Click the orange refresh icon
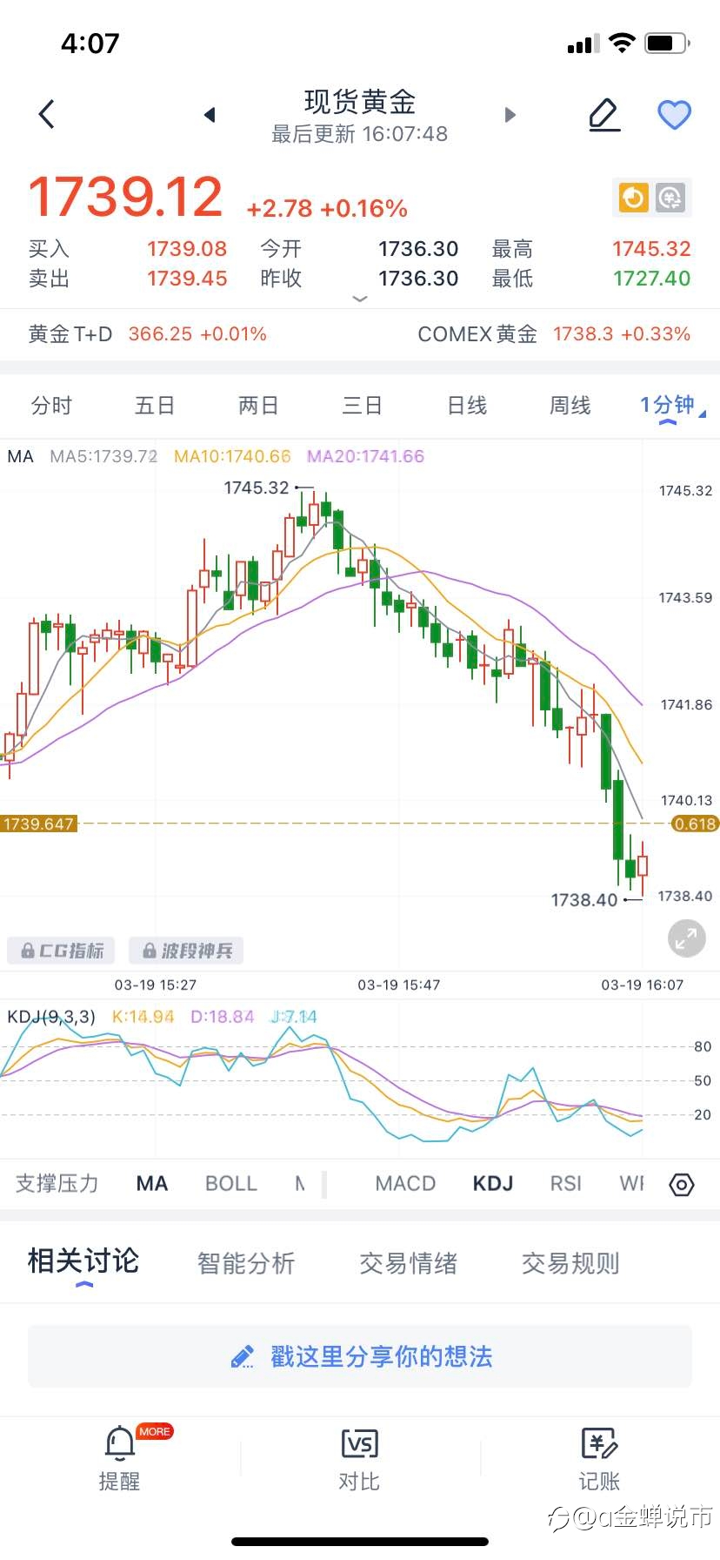 coord(633,198)
